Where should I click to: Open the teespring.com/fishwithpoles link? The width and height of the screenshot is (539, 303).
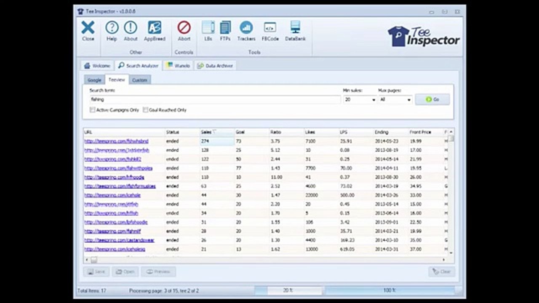[118, 168]
